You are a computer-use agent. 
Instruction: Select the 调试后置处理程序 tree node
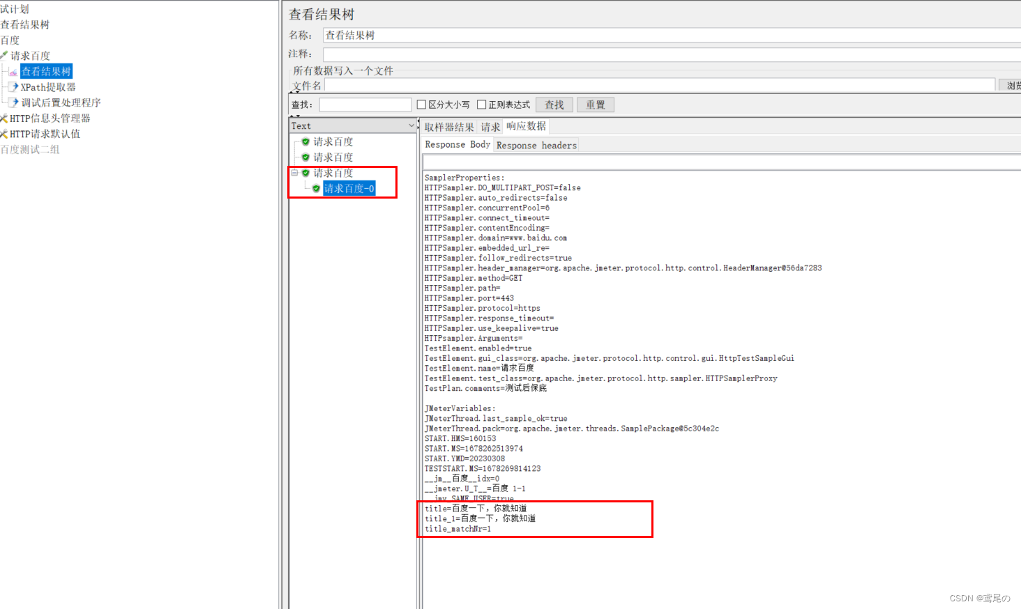click(x=61, y=102)
